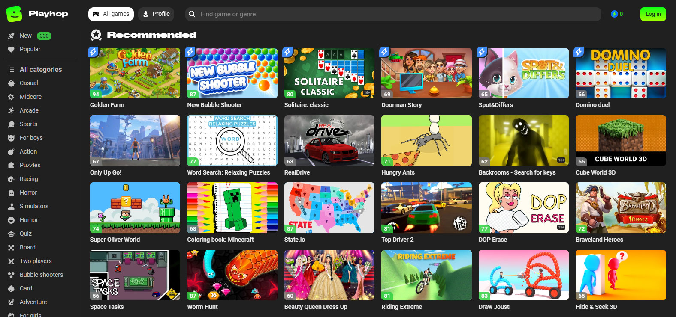This screenshot has width=676, height=317.
Task: Click the Midcore gear icon
Action: point(11,97)
